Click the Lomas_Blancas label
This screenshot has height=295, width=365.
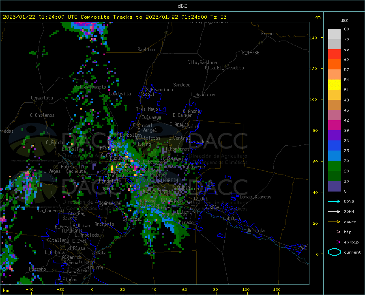pos(255,197)
